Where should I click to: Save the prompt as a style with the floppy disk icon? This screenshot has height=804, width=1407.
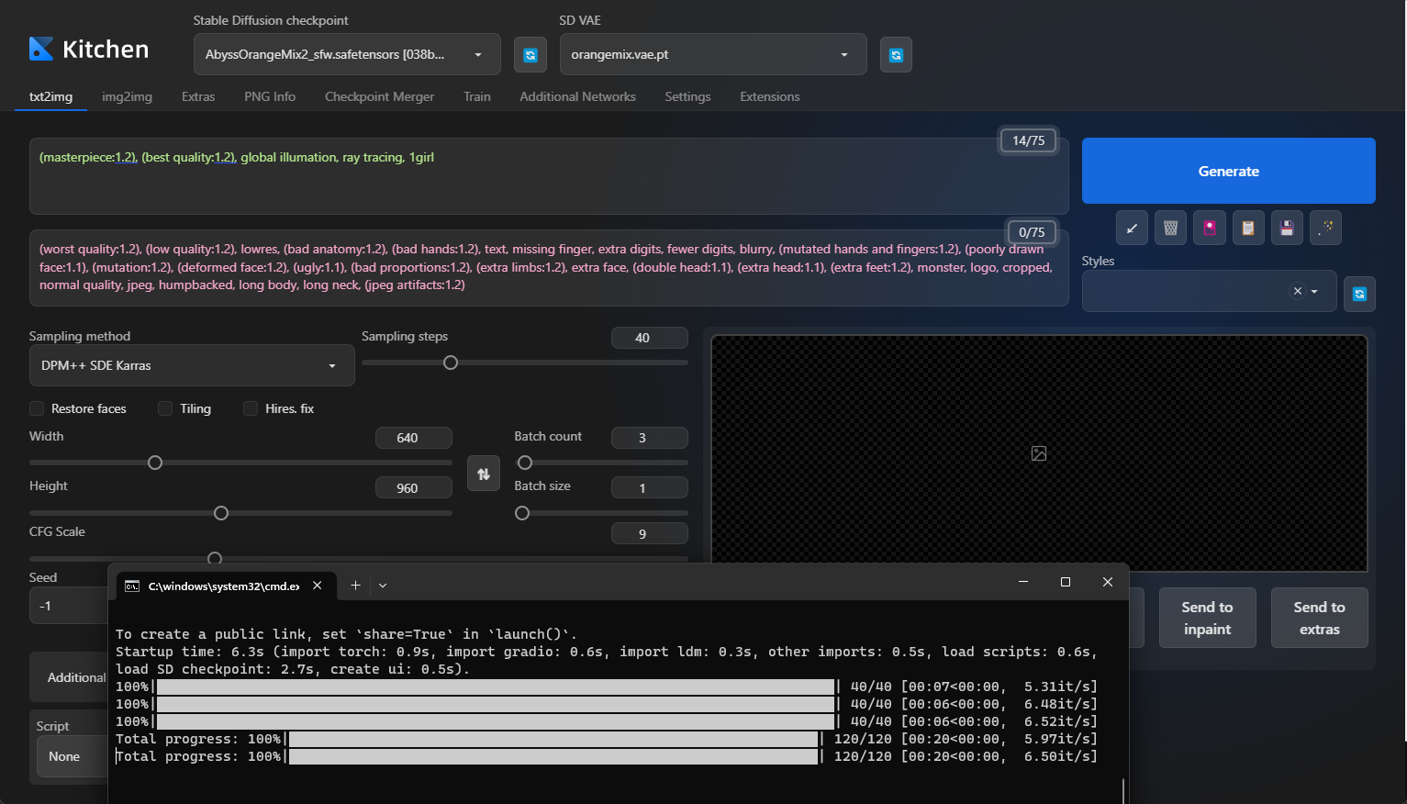(1287, 228)
